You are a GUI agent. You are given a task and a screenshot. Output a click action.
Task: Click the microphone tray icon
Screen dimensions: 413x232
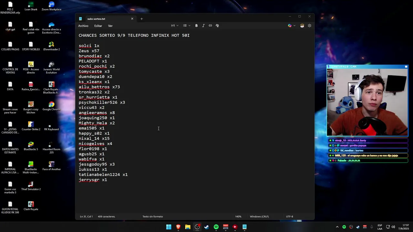pyautogui.click(x=372, y=227)
